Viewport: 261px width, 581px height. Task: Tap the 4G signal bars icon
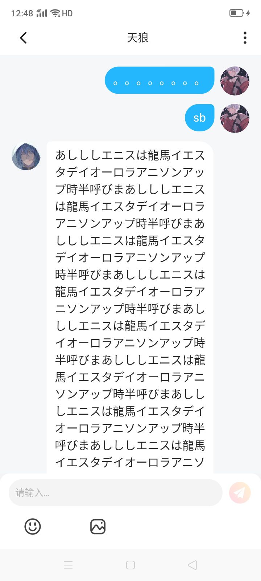(x=42, y=13)
